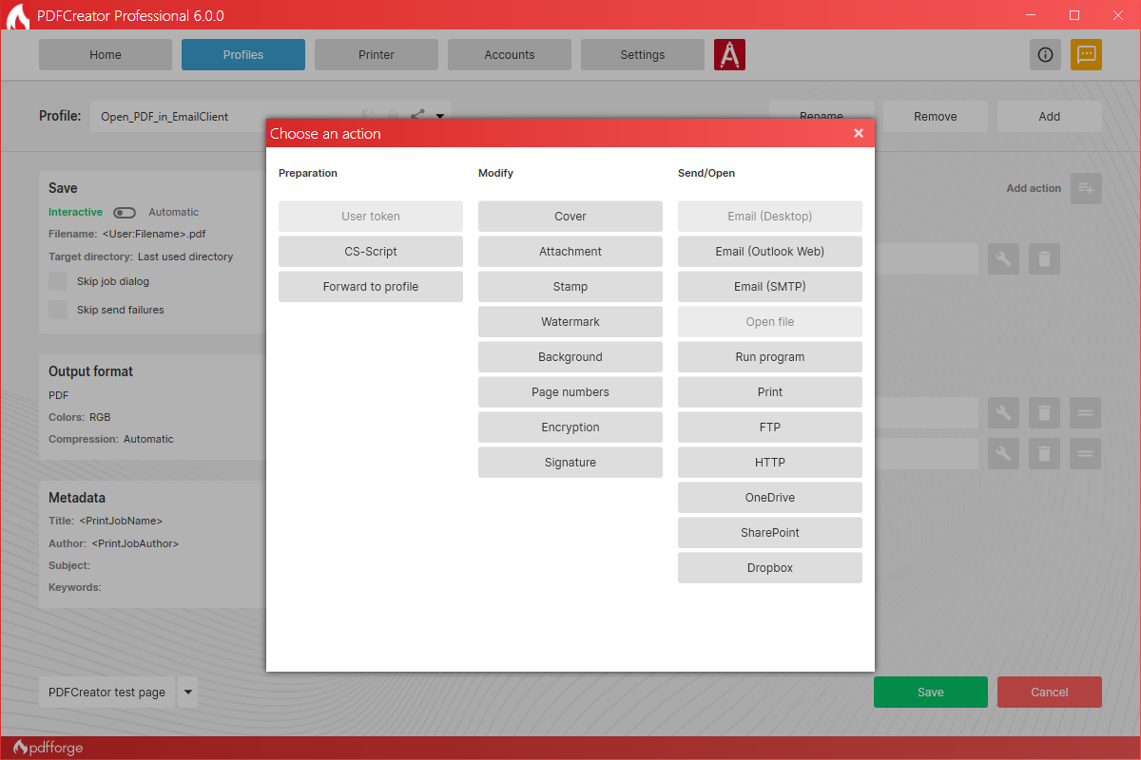Open the info icon in the top bar

[x=1045, y=54]
